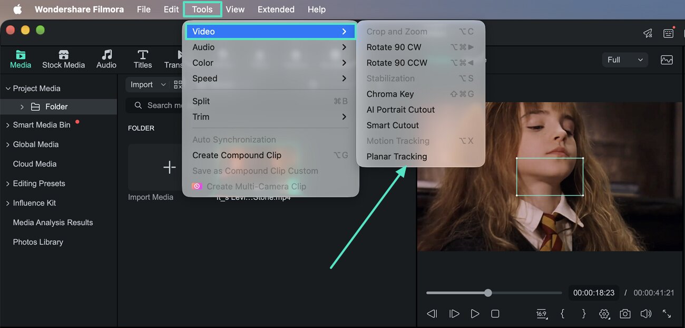Open the Import dropdown
685x328 pixels.
pos(148,84)
